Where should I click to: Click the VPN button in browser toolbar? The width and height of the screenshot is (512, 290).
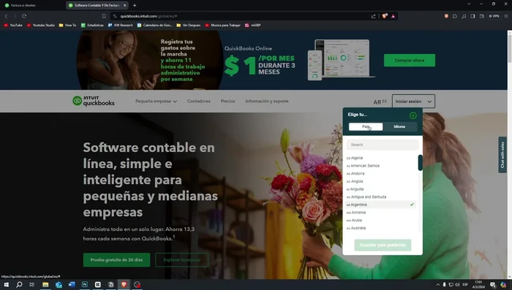(x=494, y=16)
